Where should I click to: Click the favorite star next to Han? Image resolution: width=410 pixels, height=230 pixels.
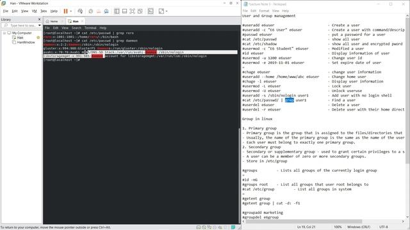coord(38,38)
